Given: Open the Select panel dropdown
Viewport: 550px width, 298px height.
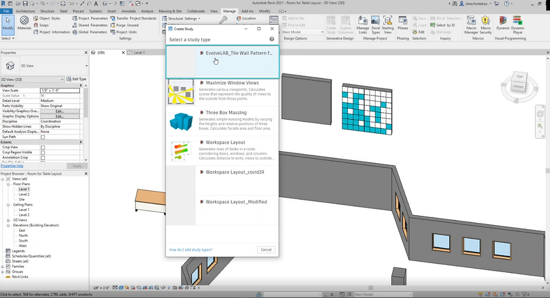Looking at the screenshot, I should coord(8,38).
